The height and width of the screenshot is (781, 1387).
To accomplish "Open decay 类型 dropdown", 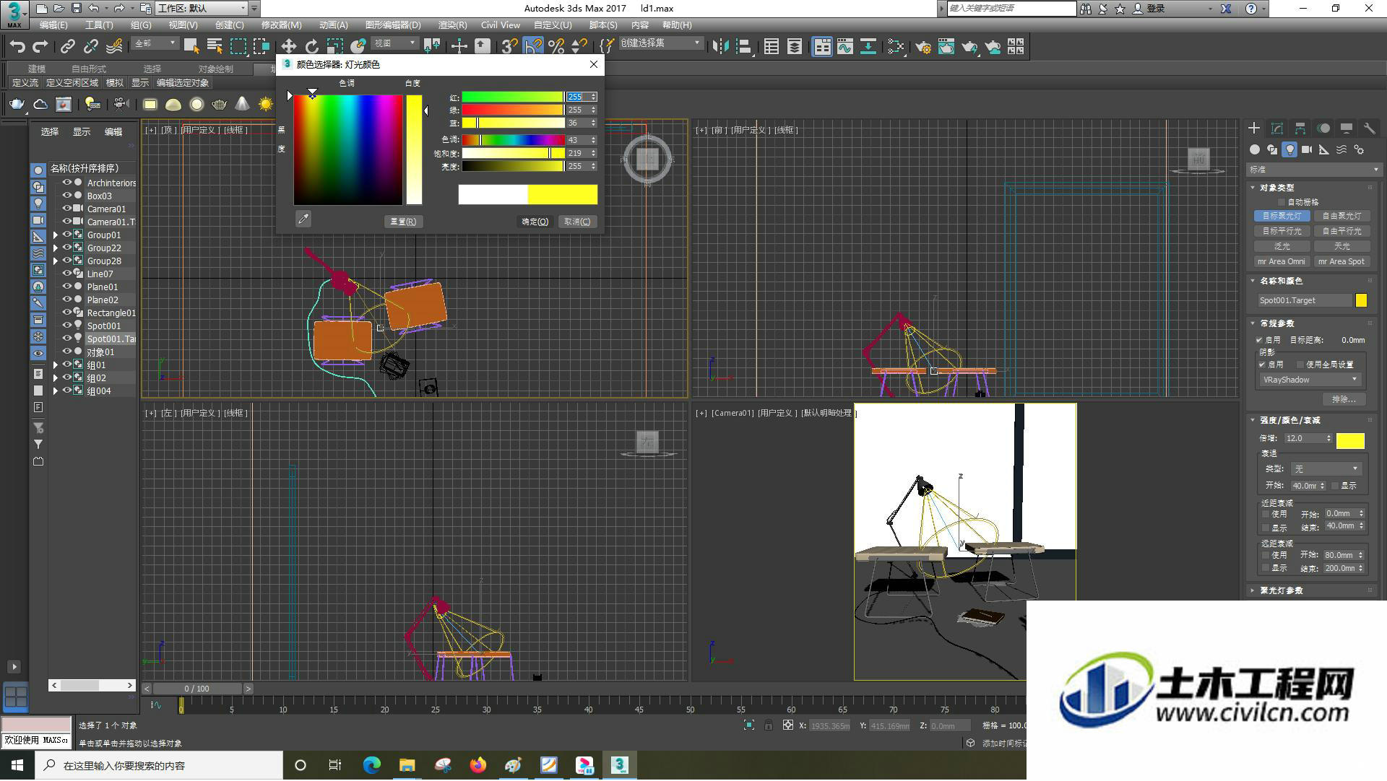I will 1326,469.
